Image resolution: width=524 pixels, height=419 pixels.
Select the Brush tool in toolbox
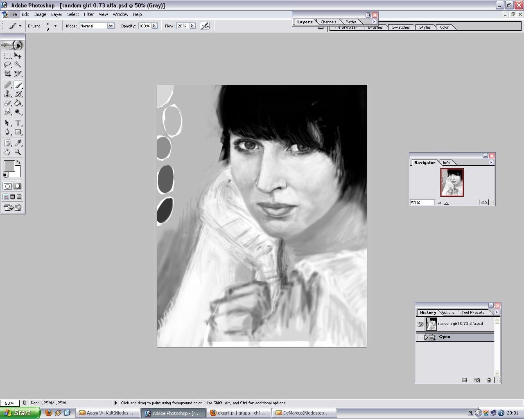click(18, 85)
